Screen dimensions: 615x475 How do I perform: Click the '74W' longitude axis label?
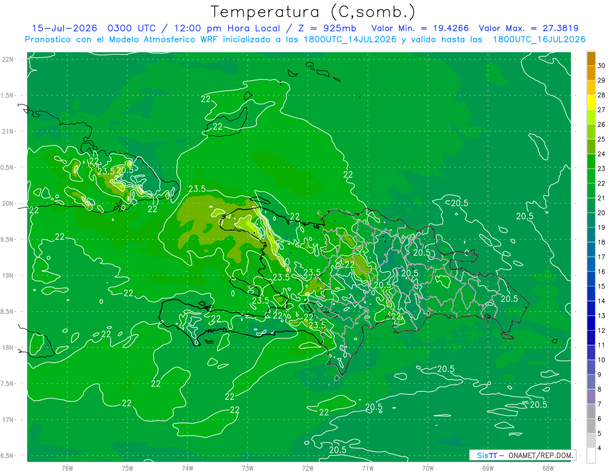pyautogui.click(x=187, y=468)
